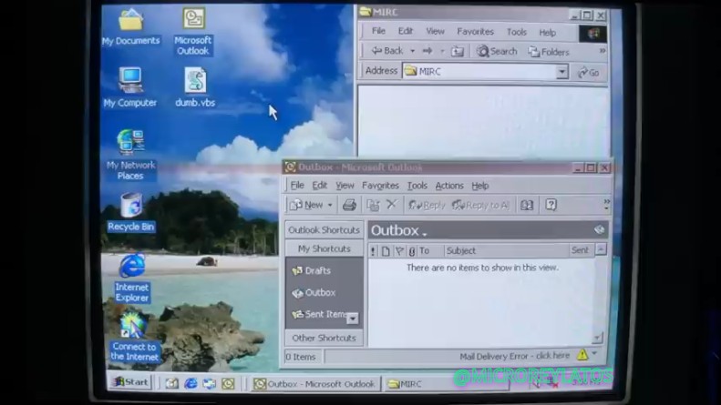Click New message button in Outlook
Screen dimensions: 721x405
coord(306,205)
